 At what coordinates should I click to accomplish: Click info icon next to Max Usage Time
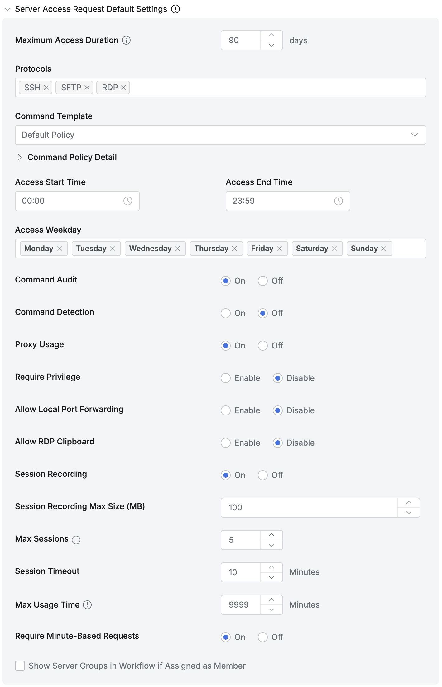tap(87, 605)
